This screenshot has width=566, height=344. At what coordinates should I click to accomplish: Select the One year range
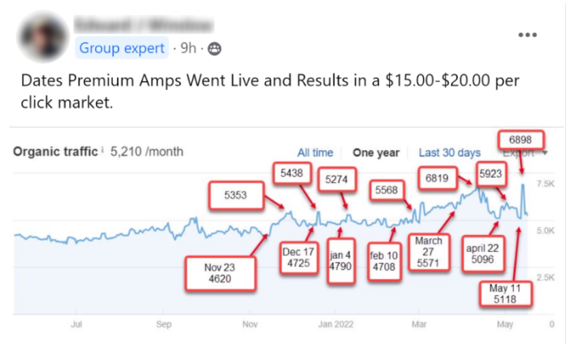[x=376, y=153]
